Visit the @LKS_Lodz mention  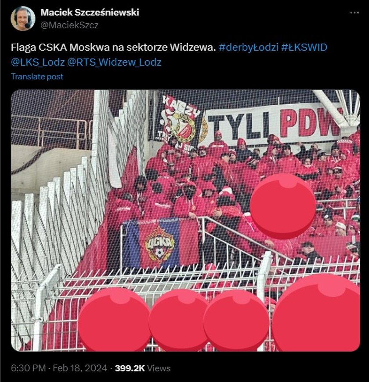pos(38,62)
